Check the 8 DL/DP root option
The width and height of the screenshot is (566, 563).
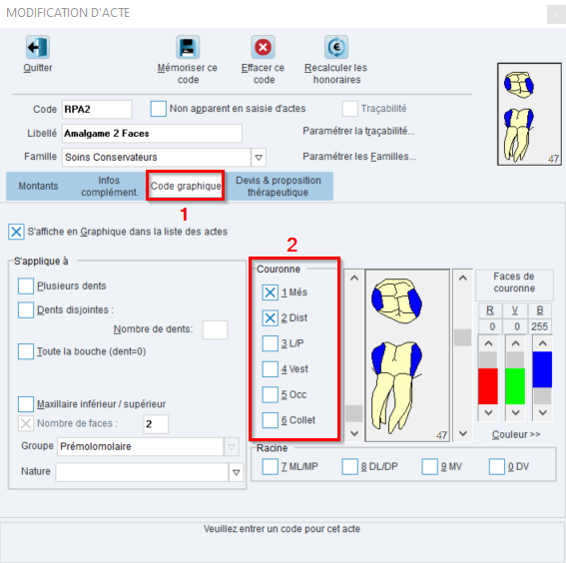[x=349, y=466]
